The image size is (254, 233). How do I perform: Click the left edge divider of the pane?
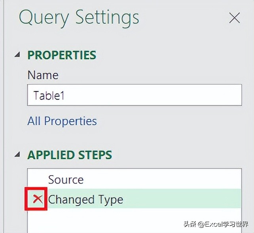point(3,116)
